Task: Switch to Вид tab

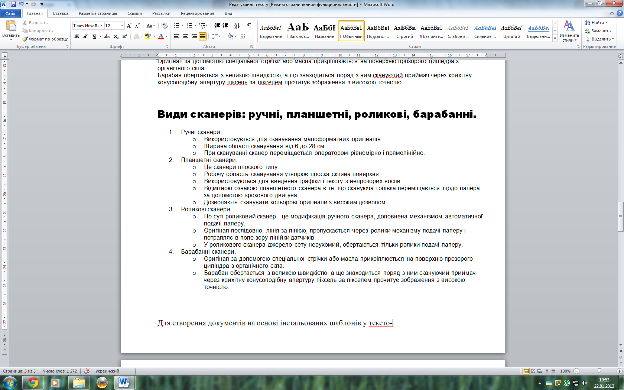Action: pyautogui.click(x=228, y=13)
